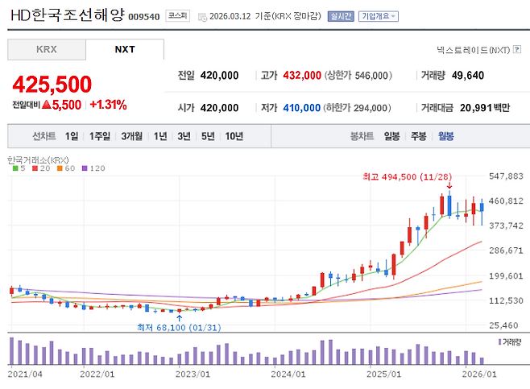Screen dimensions: 530x389
Task: Click the help icon beside 넥스트레이드(NXT)
Action: [x=516, y=50]
